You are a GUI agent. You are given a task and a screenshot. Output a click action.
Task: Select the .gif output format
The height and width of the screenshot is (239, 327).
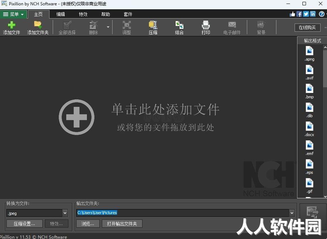310,186
